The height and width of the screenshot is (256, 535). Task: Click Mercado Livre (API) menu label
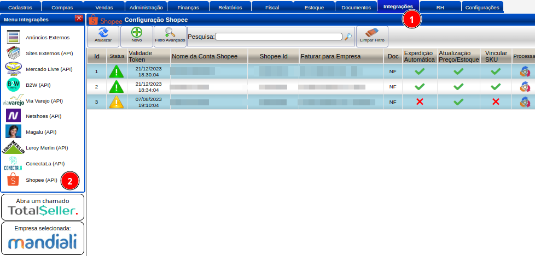pyautogui.click(x=49, y=69)
